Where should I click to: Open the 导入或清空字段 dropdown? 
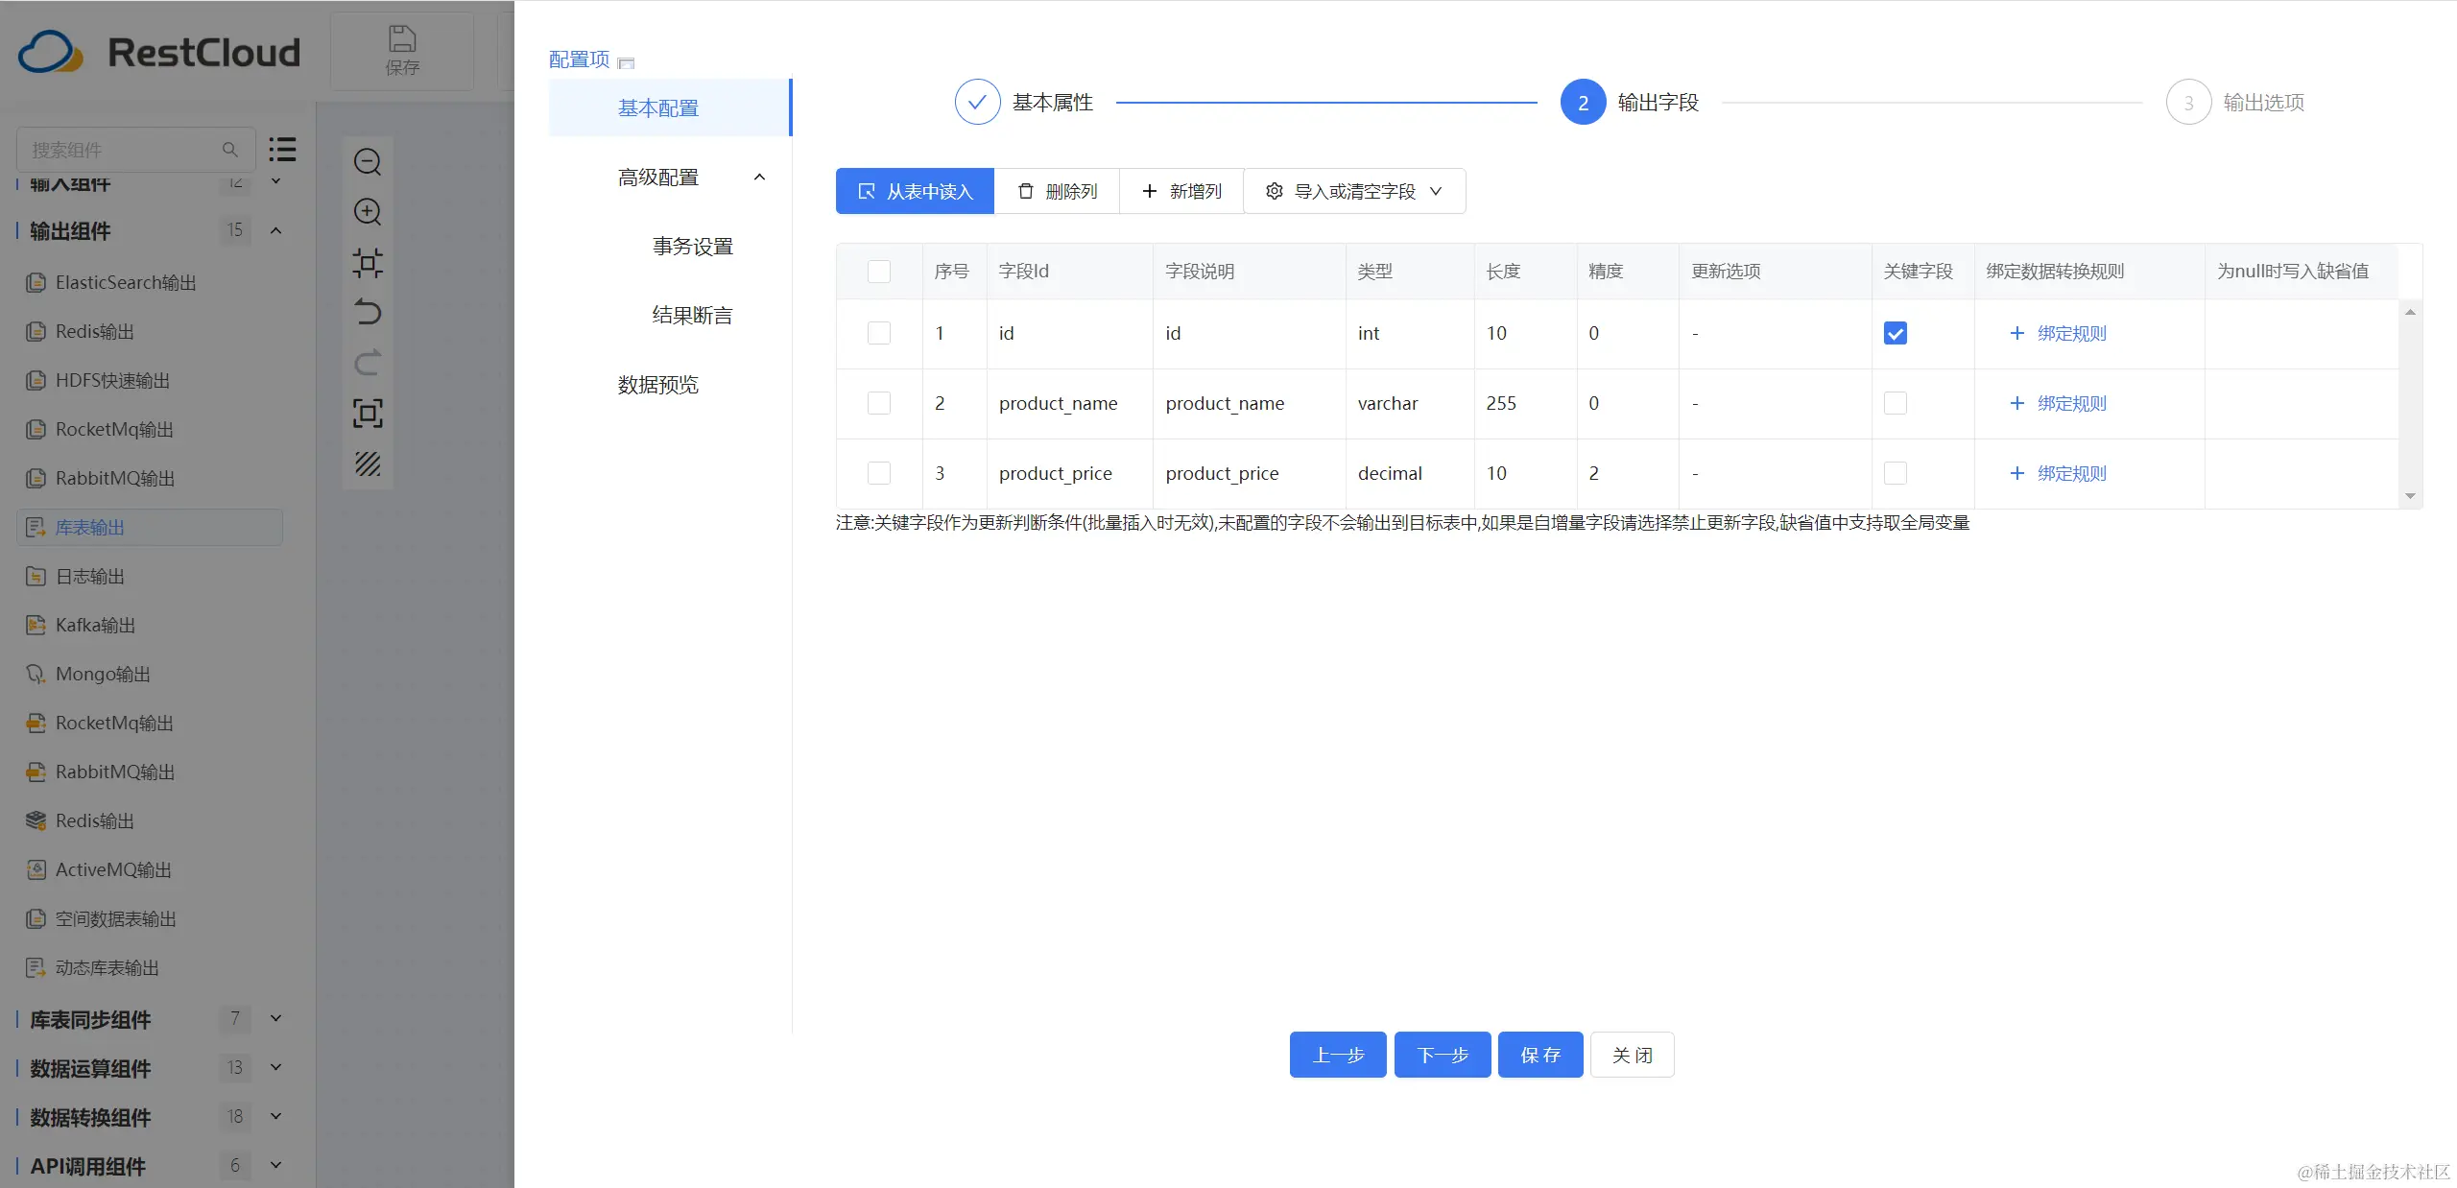click(x=1353, y=191)
